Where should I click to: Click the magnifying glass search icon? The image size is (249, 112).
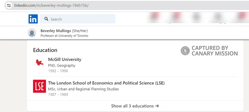click(46, 19)
